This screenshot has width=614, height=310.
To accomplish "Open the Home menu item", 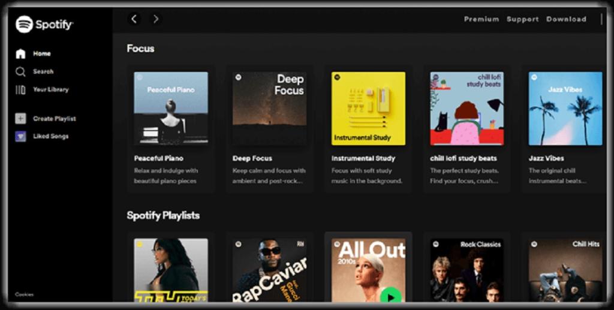I will (x=42, y=53).
